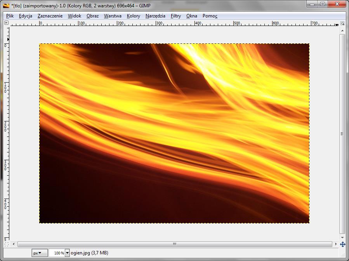The height and width of the screenshot is (261, 349).
Task: Close the GIMP window
Action: tap(337, 4)
